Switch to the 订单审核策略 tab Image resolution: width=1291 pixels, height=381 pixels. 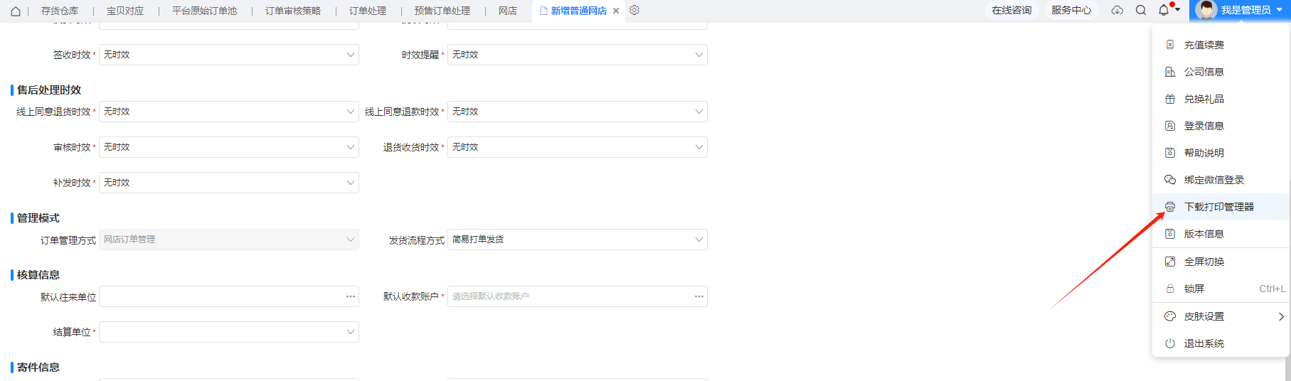[293, 11]
